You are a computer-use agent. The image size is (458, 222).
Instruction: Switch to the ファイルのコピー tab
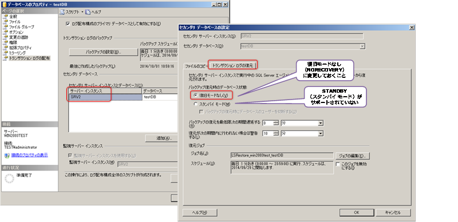tap(196, 66)
